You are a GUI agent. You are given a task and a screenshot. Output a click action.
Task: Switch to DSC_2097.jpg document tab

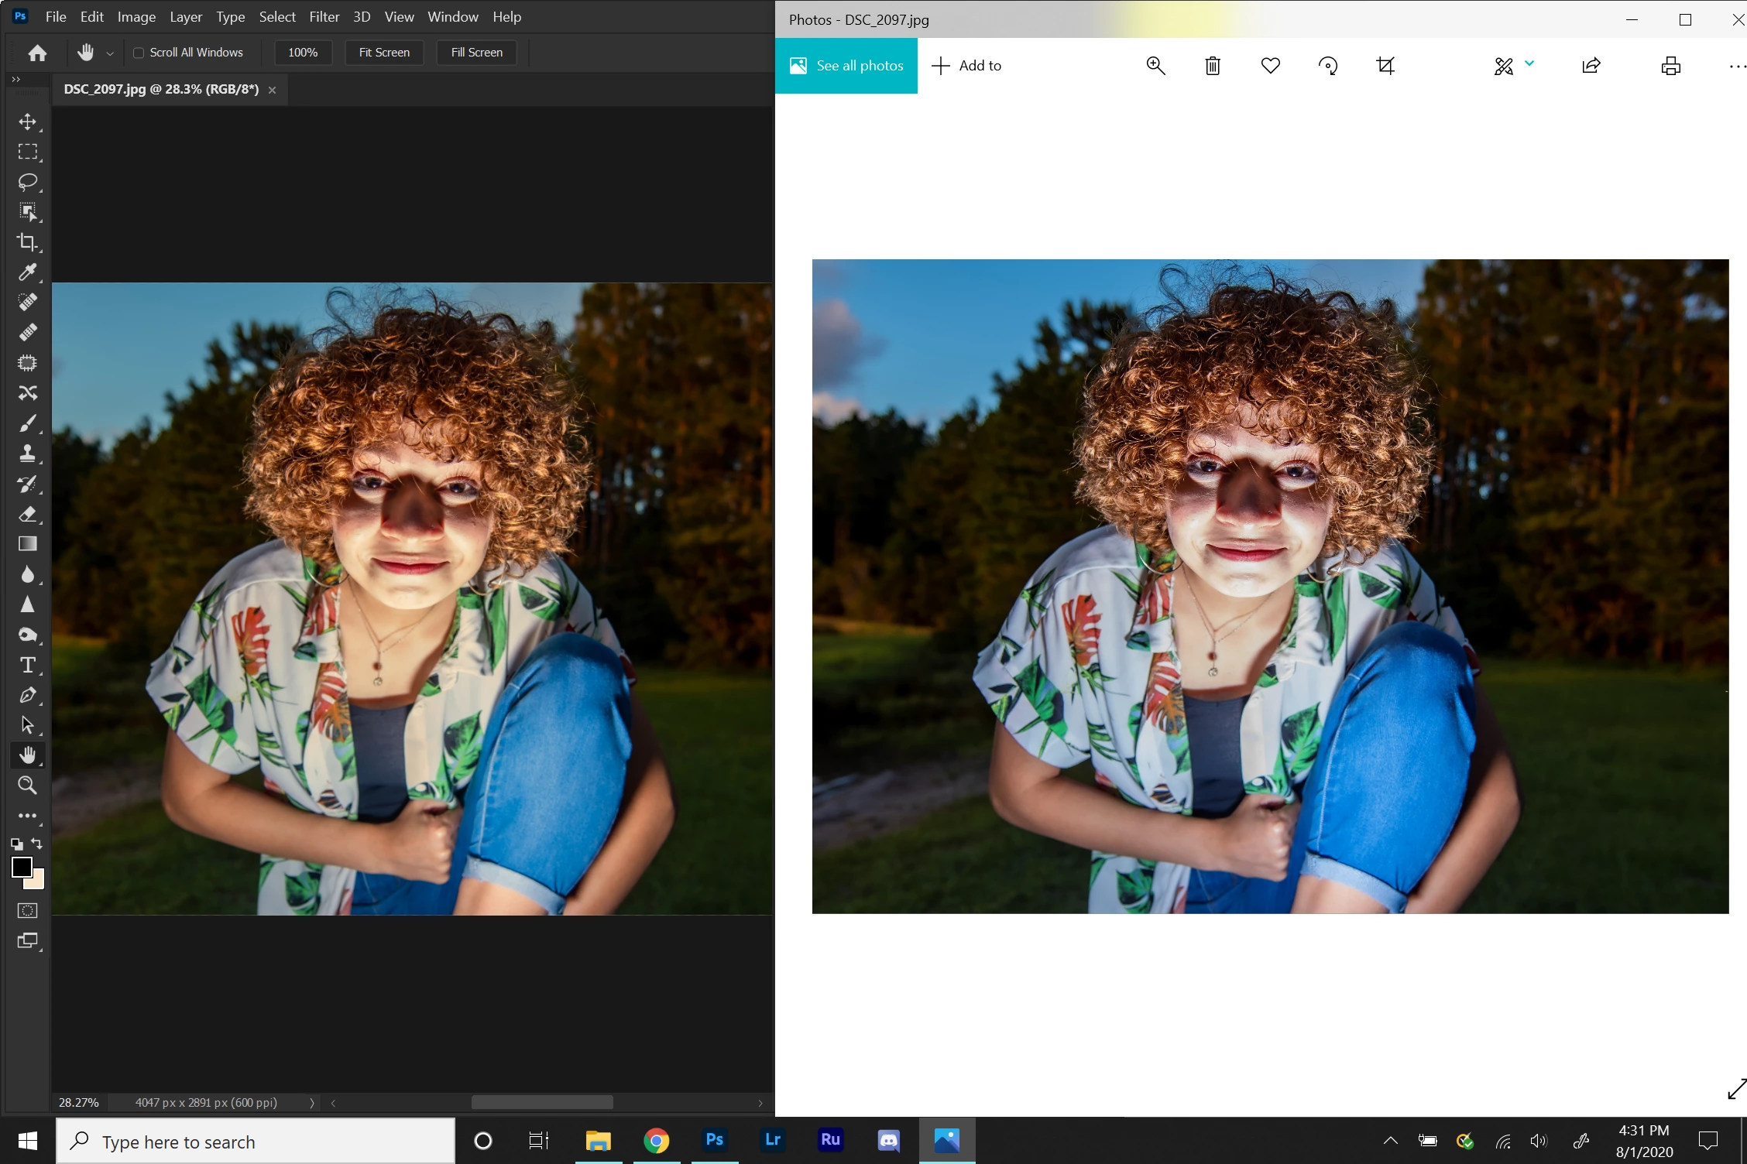(x=161, y=89)
